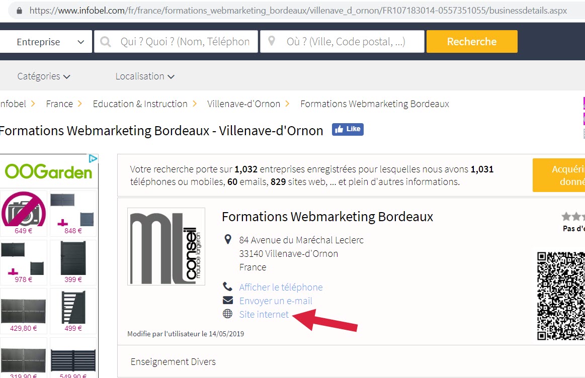The image size is (585, 378).
Task: Click the browser URL address bar
Action: click(298, 11)
